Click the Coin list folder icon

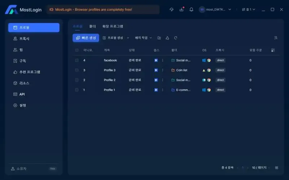click(x=173, y=70)
